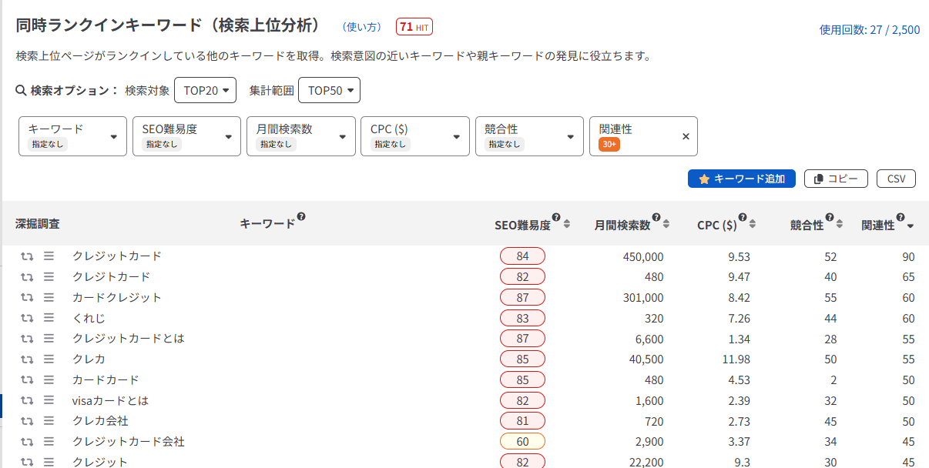Click help icon next to SEO難易度 header

[556, 218]
